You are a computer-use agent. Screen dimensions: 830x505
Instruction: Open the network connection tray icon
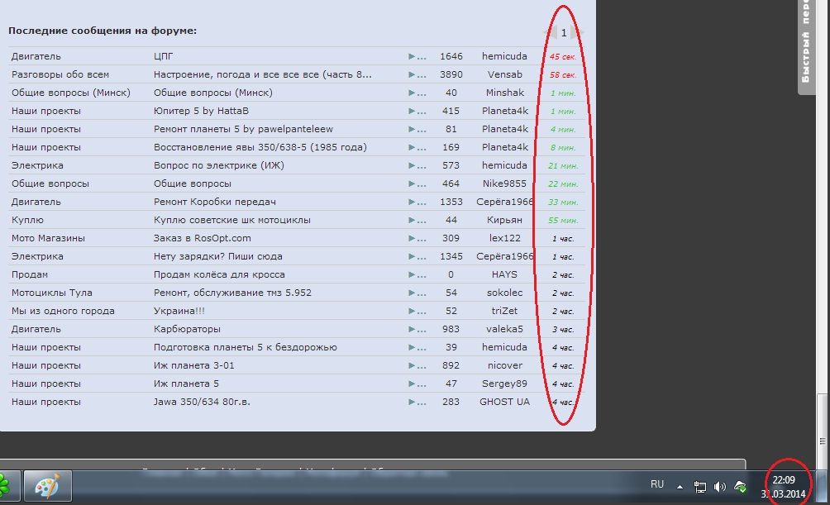pos(699,487)
